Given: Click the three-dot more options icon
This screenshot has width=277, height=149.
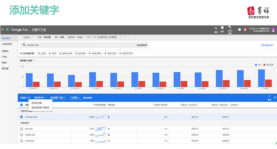Looking at the screenshot, I should [269, 96].
